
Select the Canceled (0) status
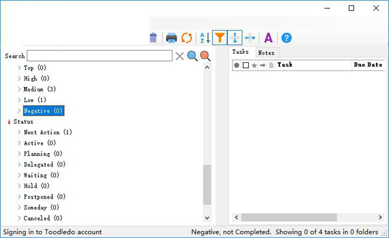pos(43,218)
